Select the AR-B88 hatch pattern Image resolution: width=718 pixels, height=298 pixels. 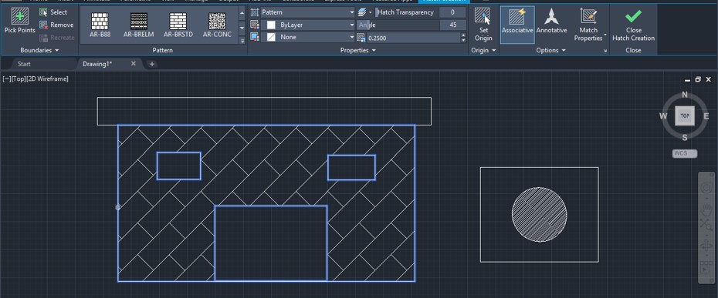pyautogui.click(x=100, y=25)
